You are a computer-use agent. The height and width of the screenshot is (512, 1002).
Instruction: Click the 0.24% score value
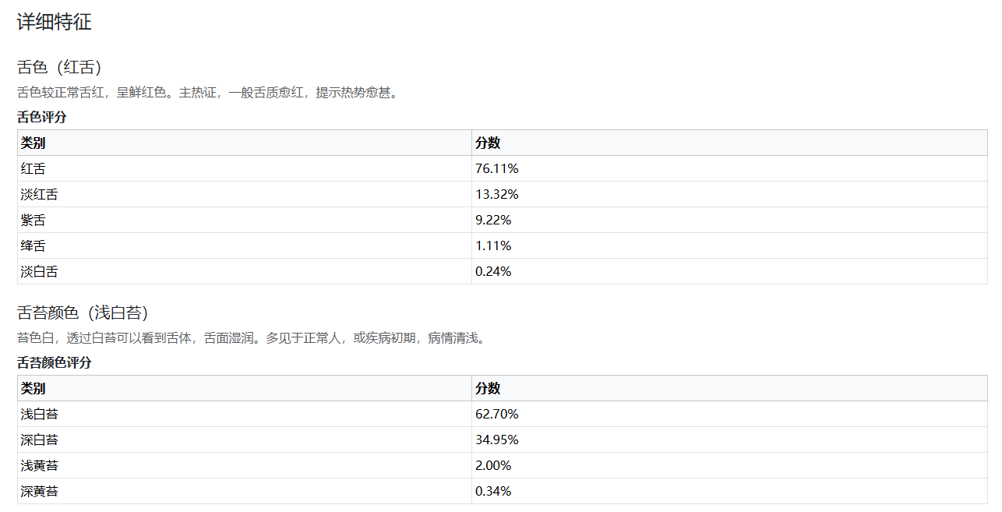pyautogui.click(x=493, y=271)
